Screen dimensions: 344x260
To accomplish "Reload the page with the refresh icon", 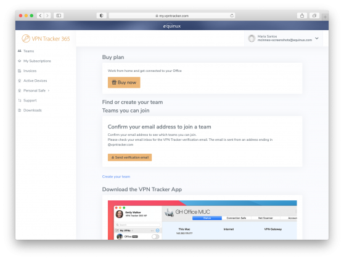I will tap(232, 15).
